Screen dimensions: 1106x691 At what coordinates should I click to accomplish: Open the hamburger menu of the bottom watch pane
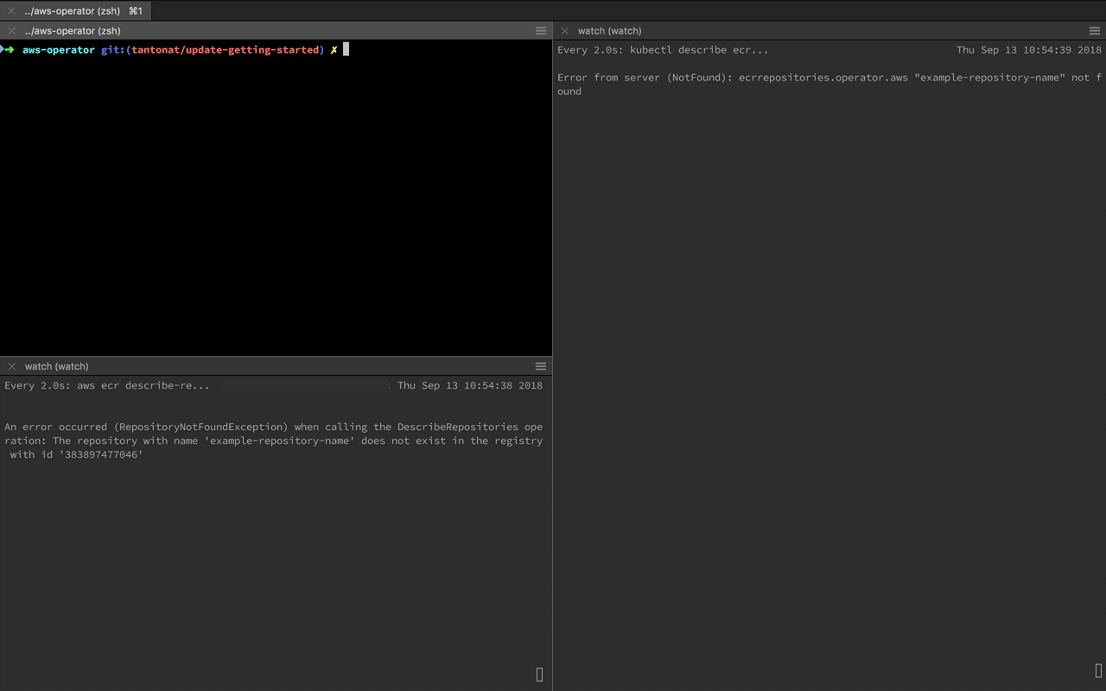click(x=541, y=365)
